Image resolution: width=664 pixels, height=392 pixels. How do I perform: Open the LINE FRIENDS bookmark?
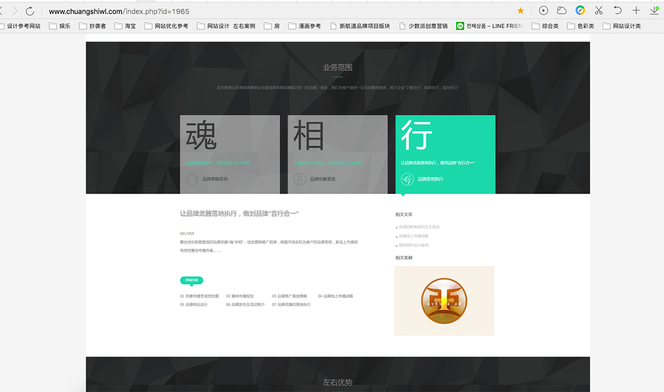click(490, 25)
